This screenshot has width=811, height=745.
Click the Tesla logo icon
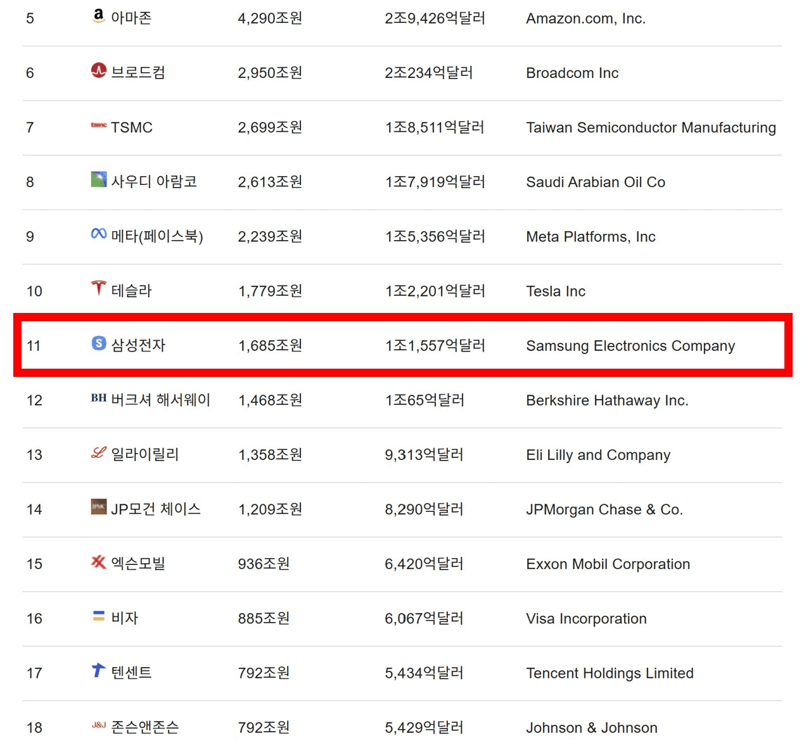click(98, 288)
